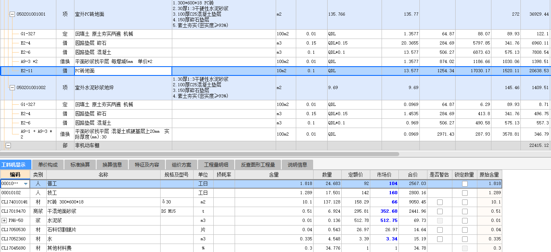This screenshot has height=252, width=551.
Task: Check 锁定数量 for 干混地面砂浆 row
Action: 465,211
